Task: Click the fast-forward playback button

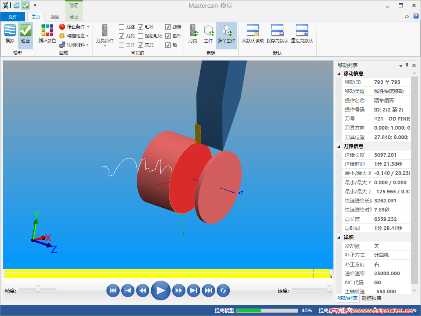Action: click(x=178, y=290)
